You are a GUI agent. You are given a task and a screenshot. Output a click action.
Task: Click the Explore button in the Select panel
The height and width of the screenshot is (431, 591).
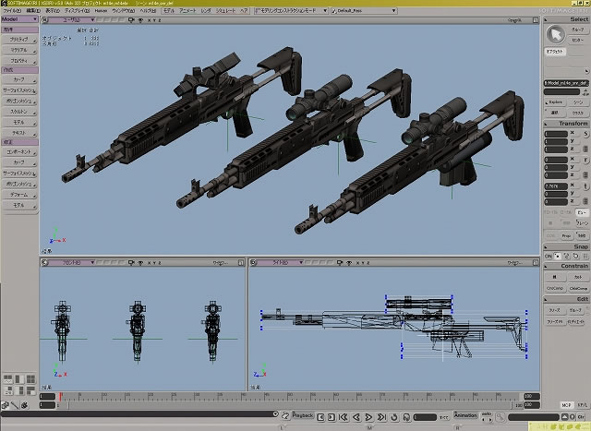554,102
